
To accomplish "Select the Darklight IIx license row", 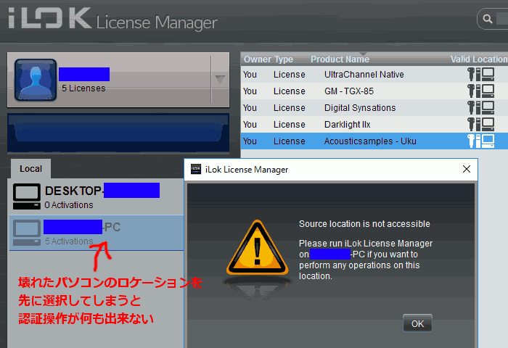I will (374, 124).
